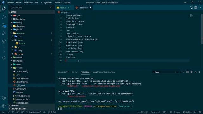Open the artisan file
Viewport: 203px width, 114px height.
pyautogui.click(x=19, y=92)
